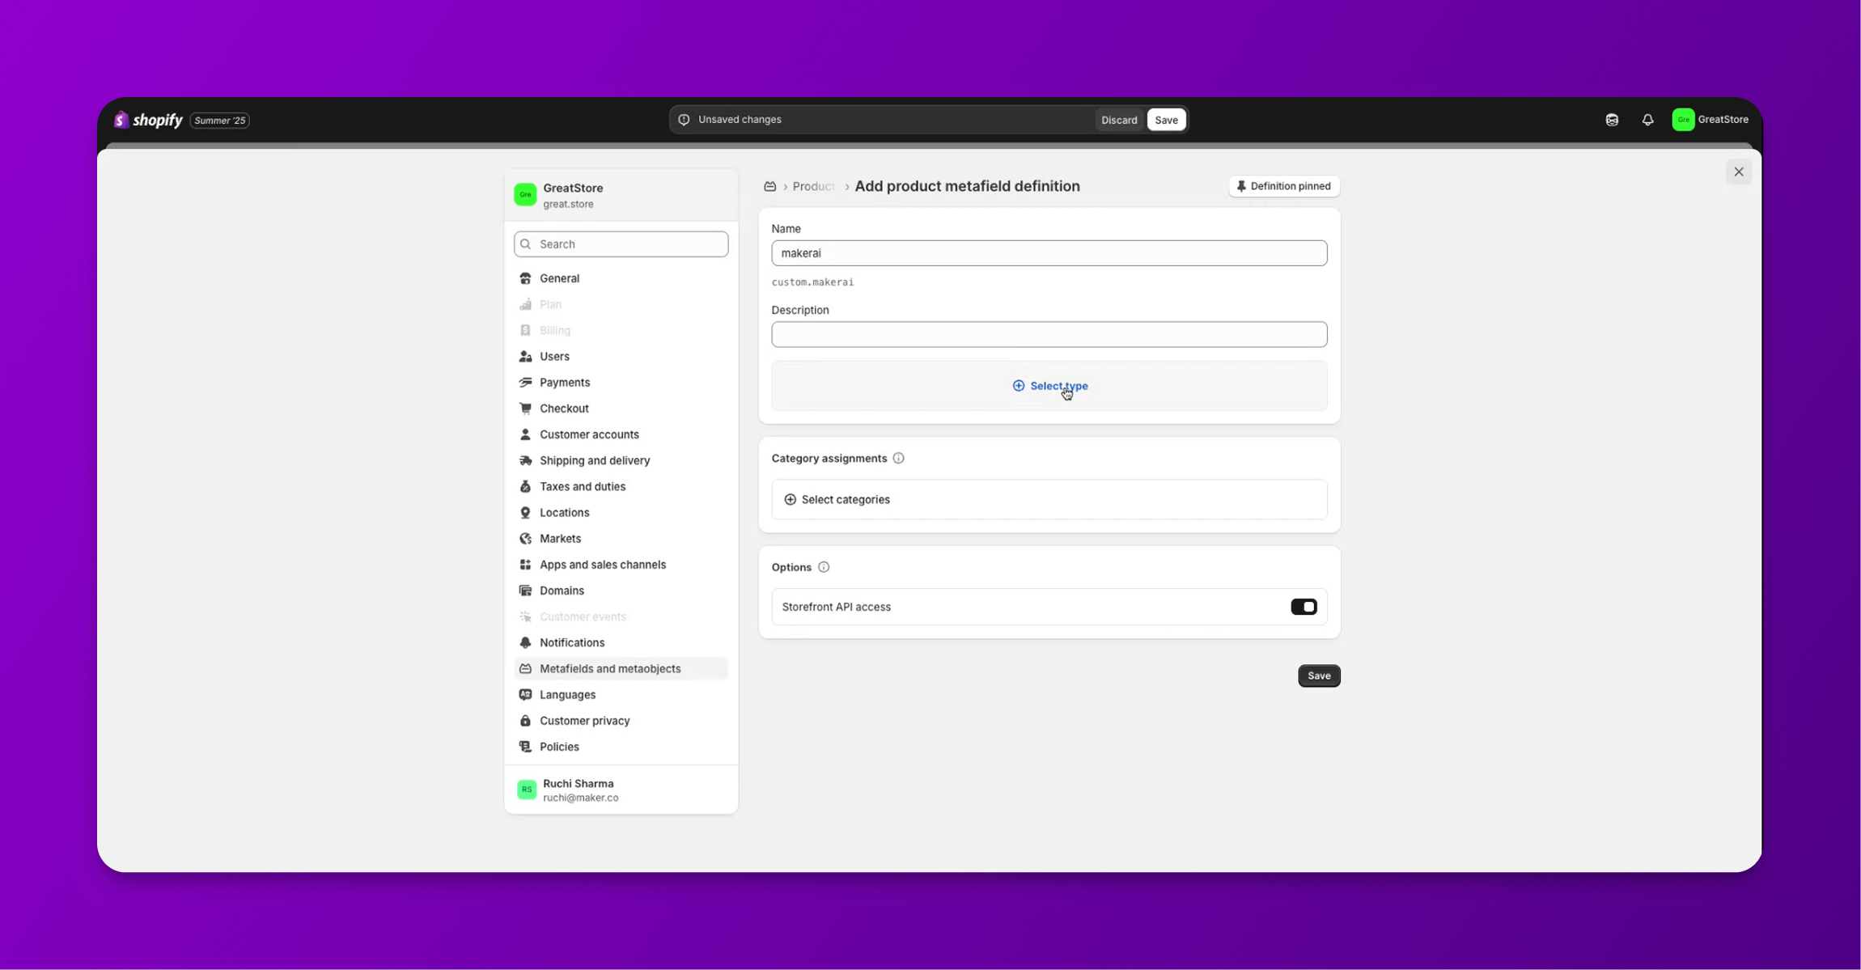Click the notification bell icon
The width and height of the screenshot is (1861, 970).
tap(1647, 120)
